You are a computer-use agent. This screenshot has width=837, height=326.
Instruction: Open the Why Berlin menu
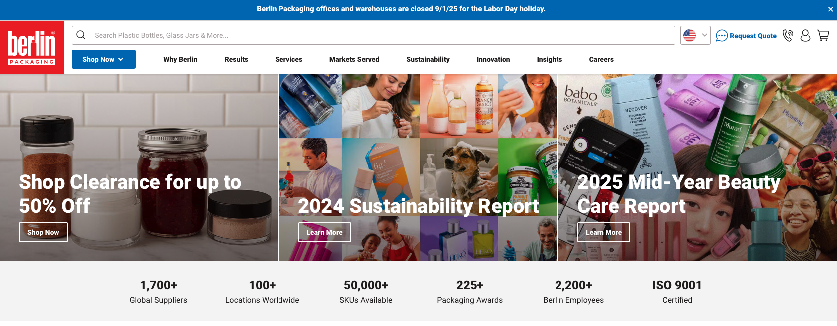click(180, 59)
